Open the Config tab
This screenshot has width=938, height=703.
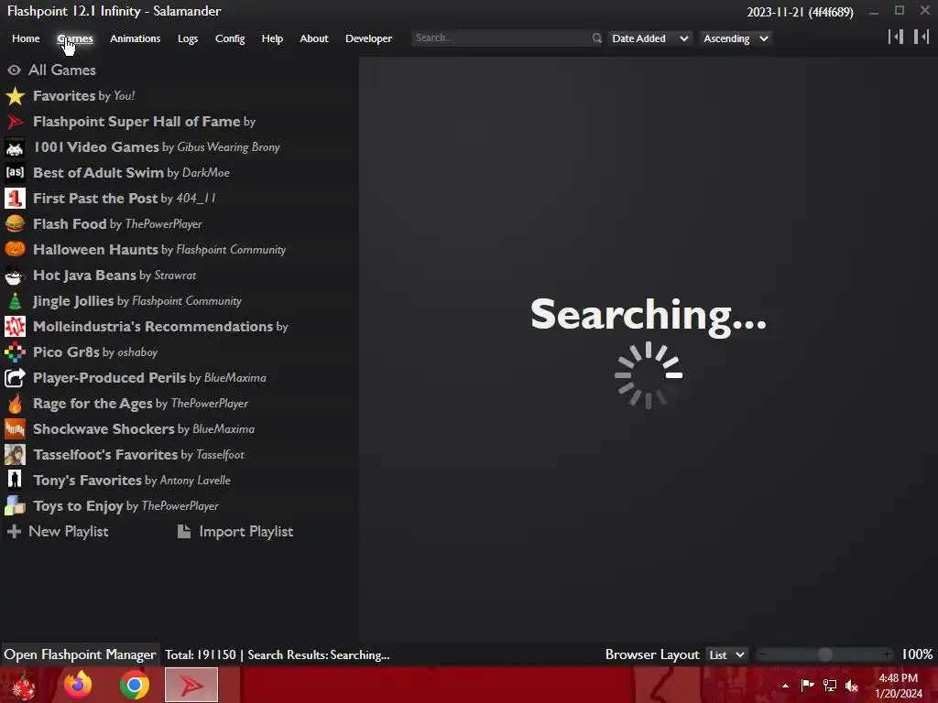(230, 38)
